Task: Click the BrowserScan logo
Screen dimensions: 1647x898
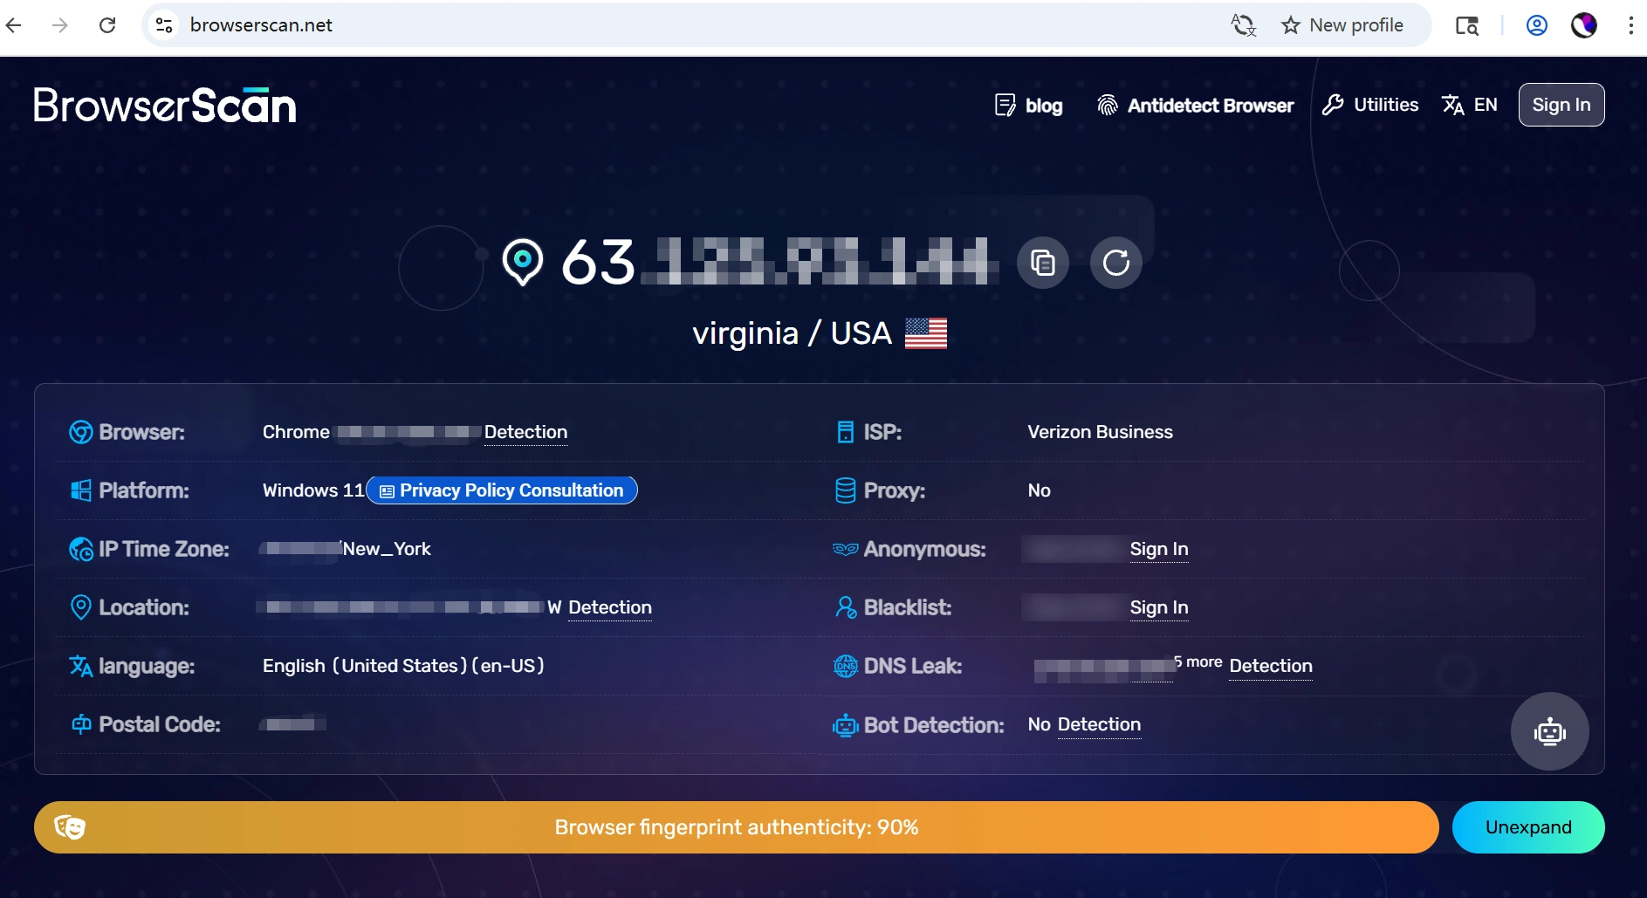Action: (x=165, y=106)
